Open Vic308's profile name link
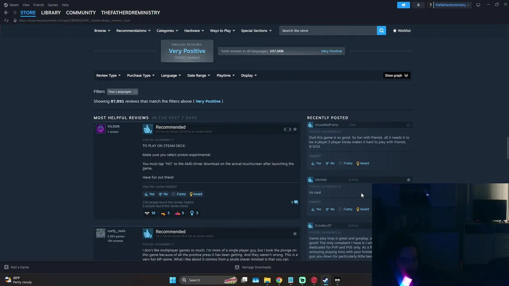The width and height of the screenshot is (509, 286). point(113,126)
